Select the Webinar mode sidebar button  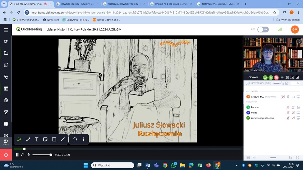point(6,143)
